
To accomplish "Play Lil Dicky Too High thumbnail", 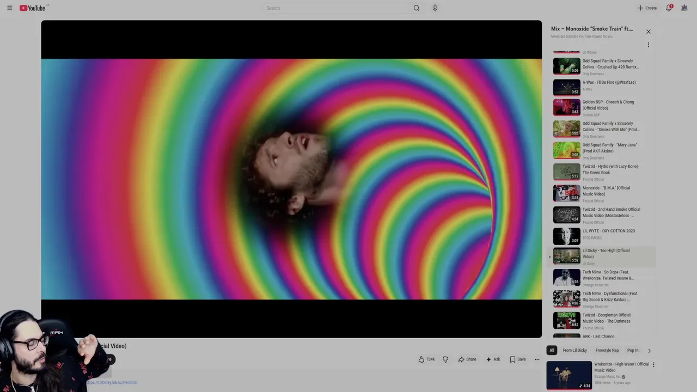I will click(x=567, y=255).
